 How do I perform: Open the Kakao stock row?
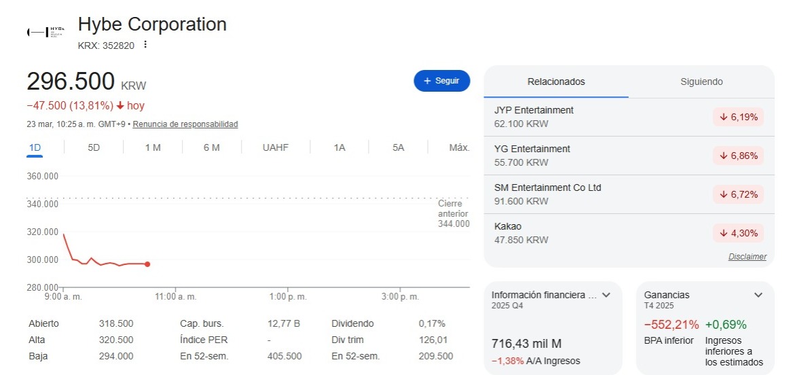629,233
